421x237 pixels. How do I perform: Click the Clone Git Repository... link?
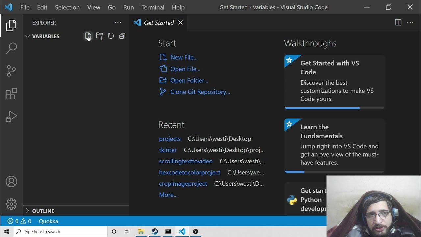click(200, 92)
